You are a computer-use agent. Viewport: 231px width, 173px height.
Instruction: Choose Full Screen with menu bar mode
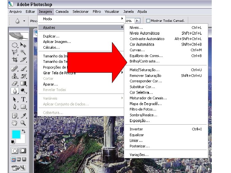coord(19,159)
